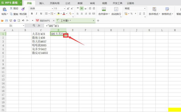
Task: Click the Paste (粘贴) clipboard icon
Action: [5, 9]
